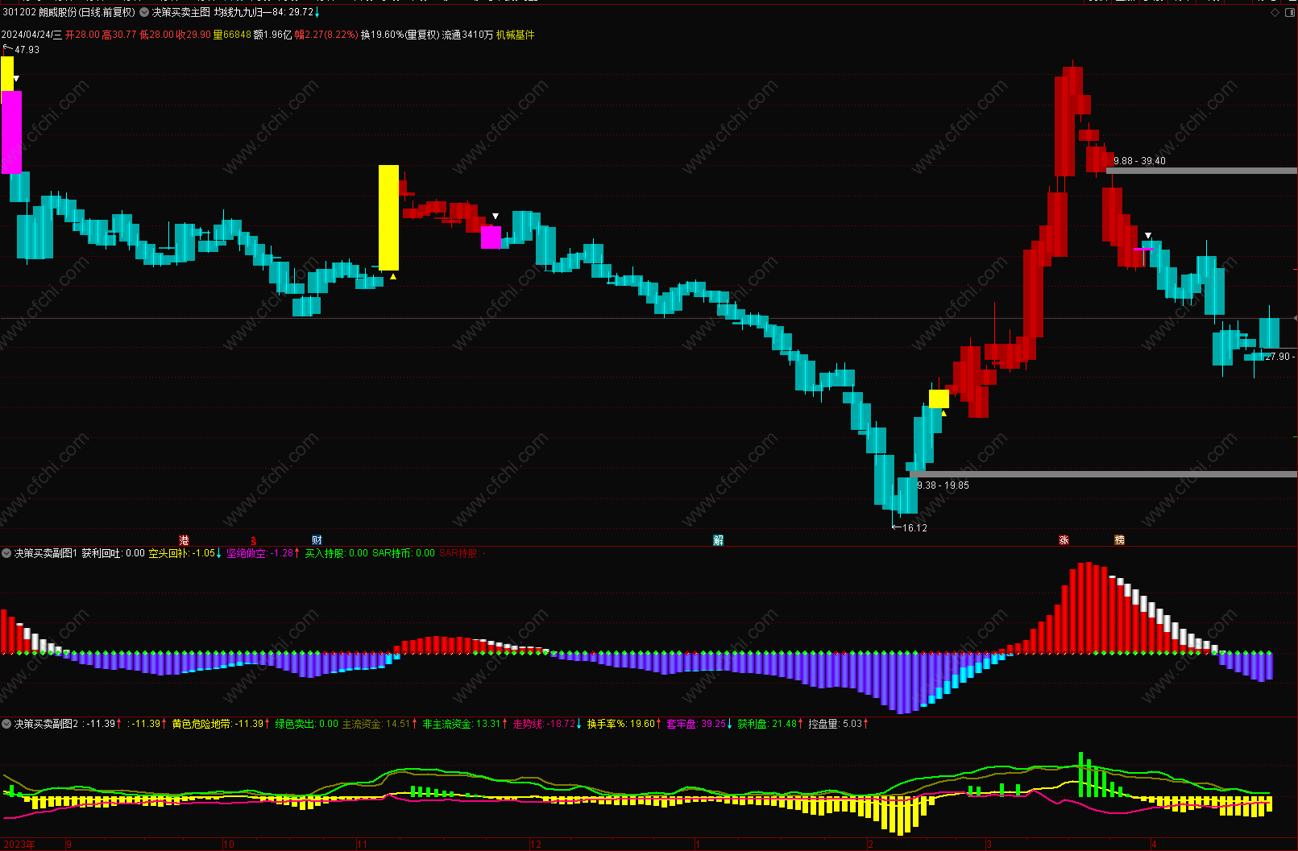Click the 绿色卖出 value label
Viewport: 1298px width, 851px height.
tap(307, 724)
